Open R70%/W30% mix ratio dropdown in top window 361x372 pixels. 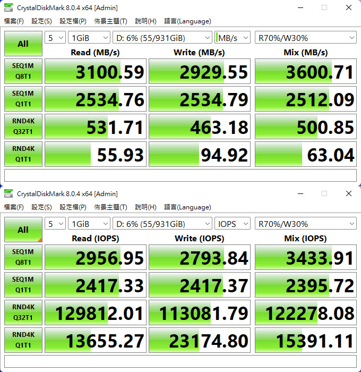tap(306, 38)
